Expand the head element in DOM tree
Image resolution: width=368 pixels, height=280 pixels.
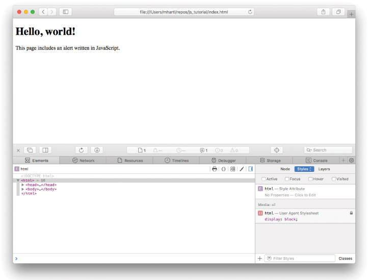pyautogui.click(x=23, y=185)
